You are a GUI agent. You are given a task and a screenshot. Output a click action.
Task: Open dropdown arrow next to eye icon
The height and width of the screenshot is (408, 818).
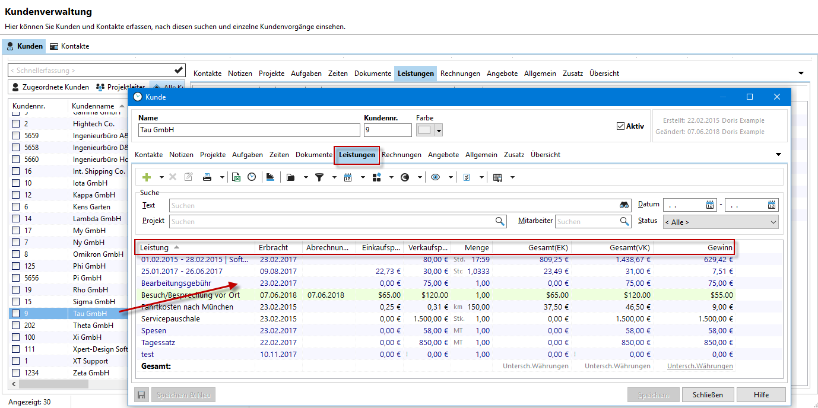point(451,177)
